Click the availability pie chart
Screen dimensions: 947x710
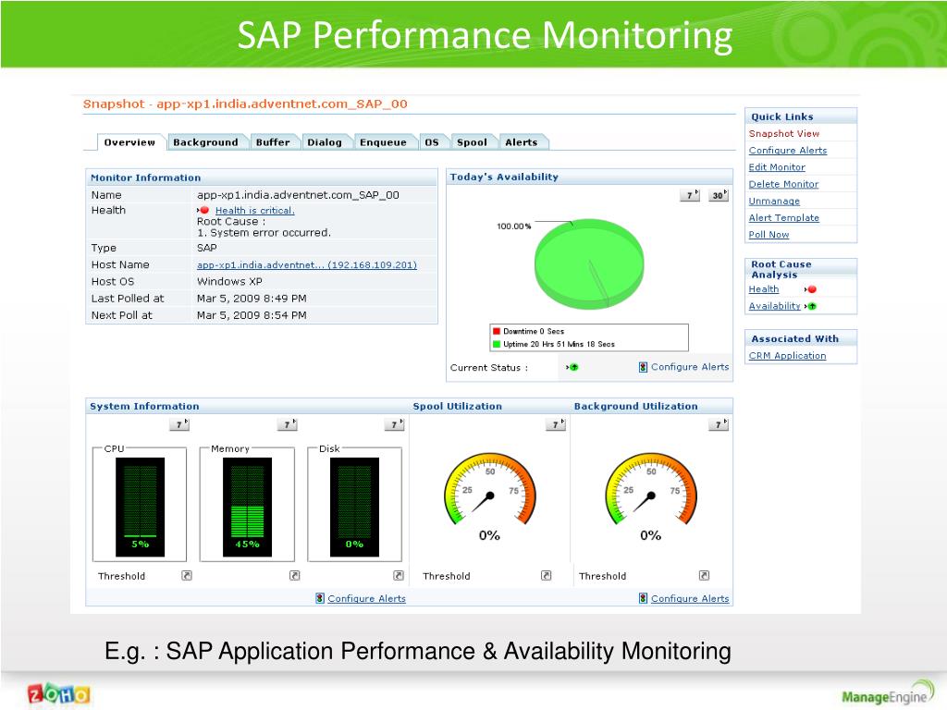click(589, 263)
